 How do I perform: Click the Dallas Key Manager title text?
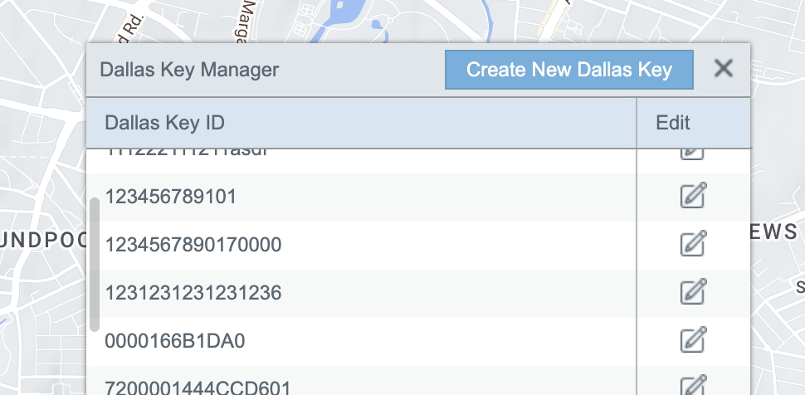(189, 70)
